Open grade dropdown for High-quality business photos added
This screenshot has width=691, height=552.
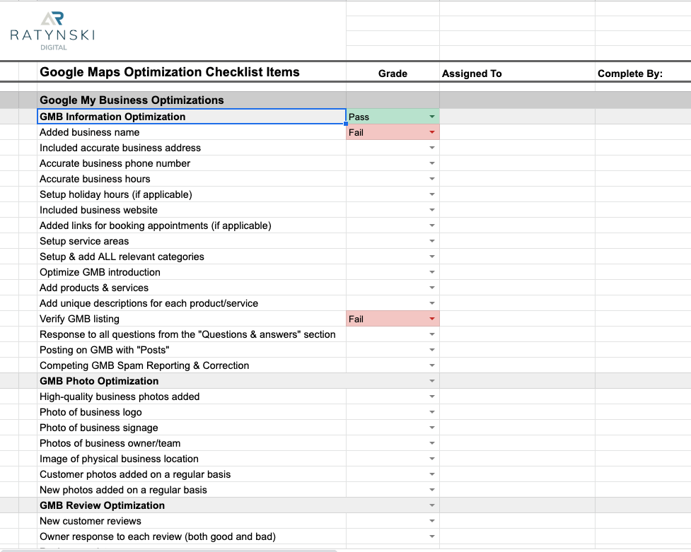[431, 397]
